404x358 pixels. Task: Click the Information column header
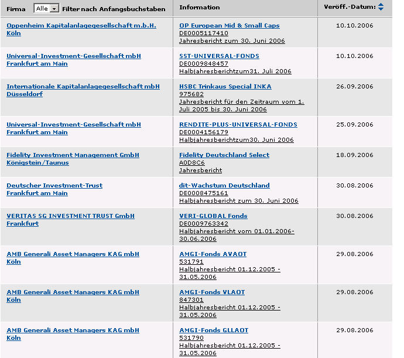(200, 7)
